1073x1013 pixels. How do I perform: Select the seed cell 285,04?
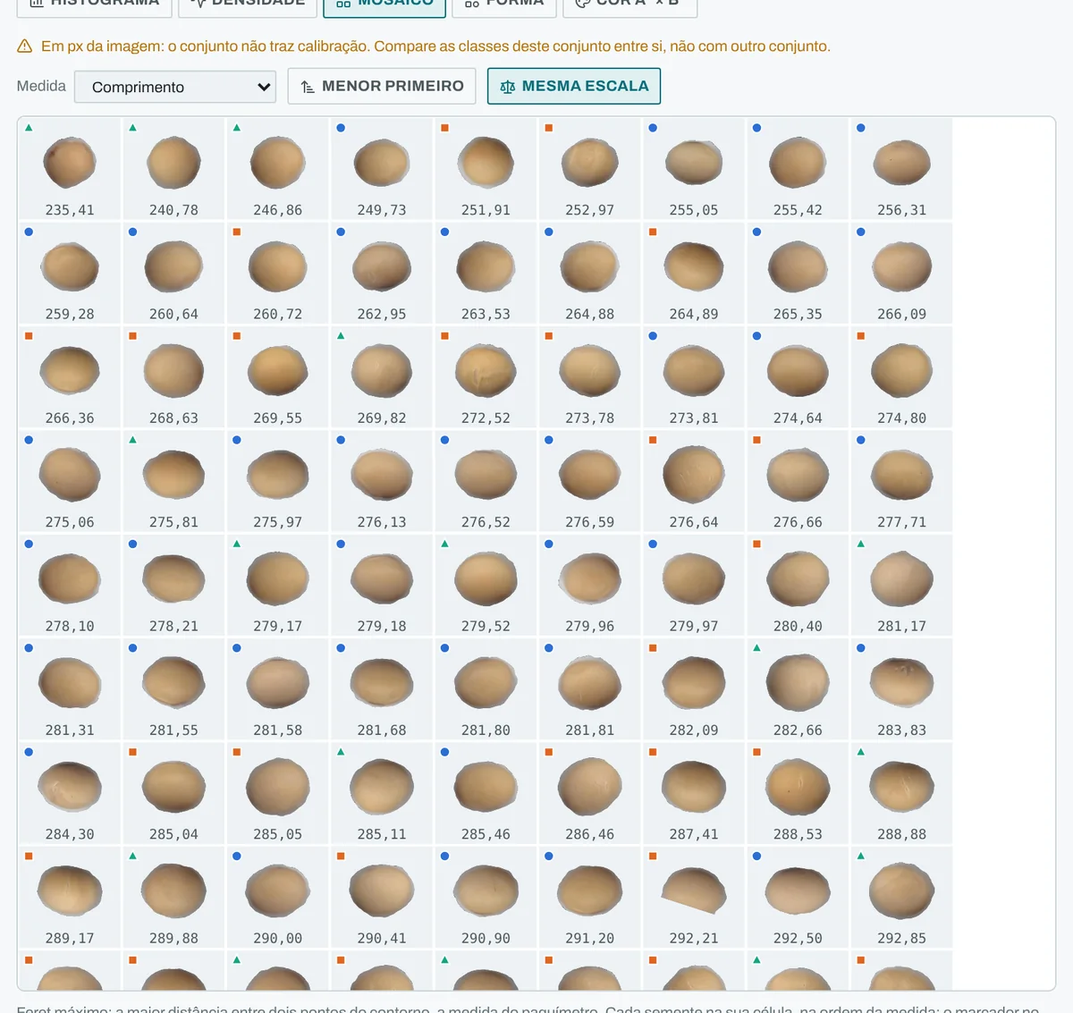pos(173,793)
